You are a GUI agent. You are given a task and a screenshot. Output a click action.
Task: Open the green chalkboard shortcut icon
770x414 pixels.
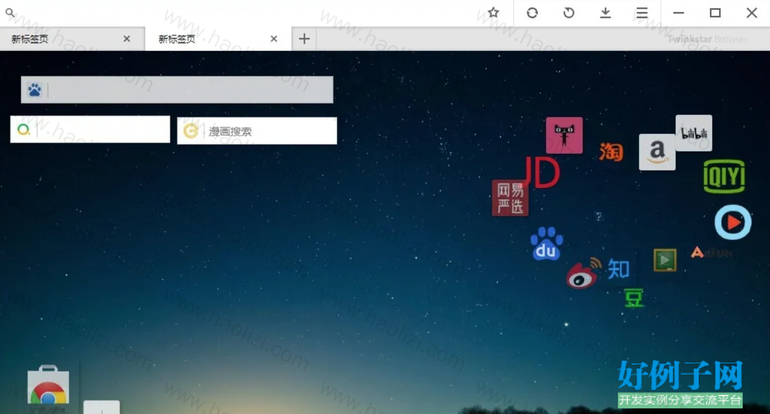665,260
